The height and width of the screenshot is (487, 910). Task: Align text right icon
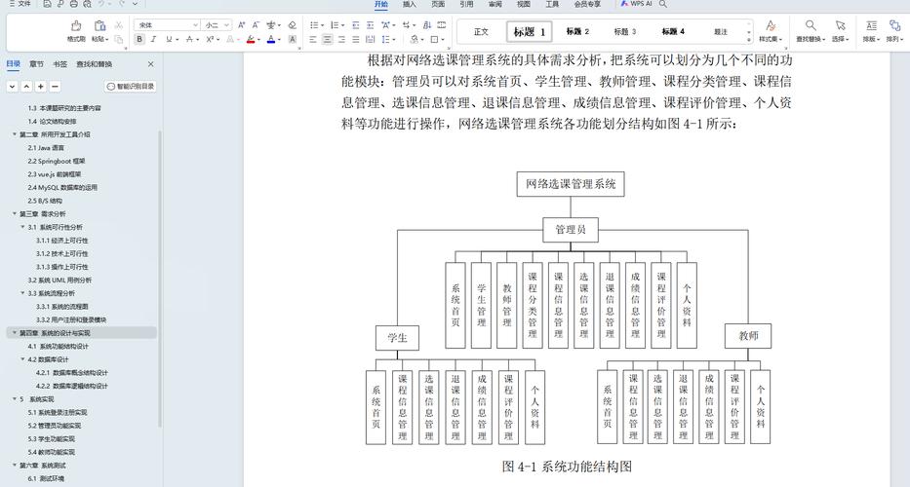(x=341, y=39)
